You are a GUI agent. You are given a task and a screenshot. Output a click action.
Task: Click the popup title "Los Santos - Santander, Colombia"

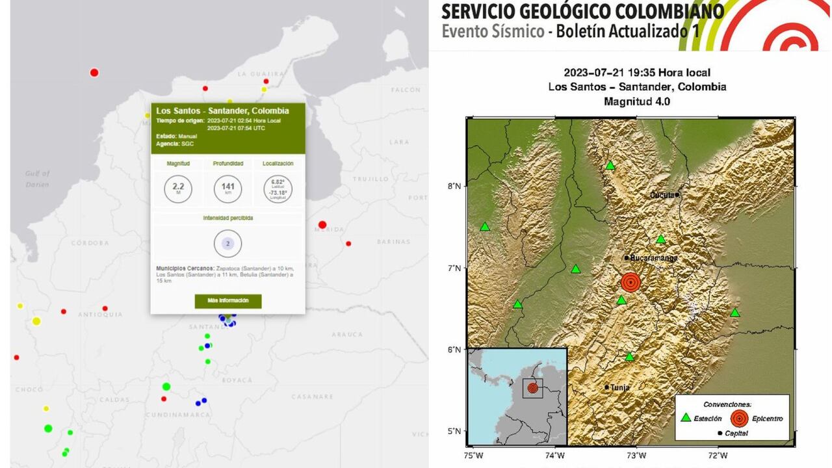[222, 110]
